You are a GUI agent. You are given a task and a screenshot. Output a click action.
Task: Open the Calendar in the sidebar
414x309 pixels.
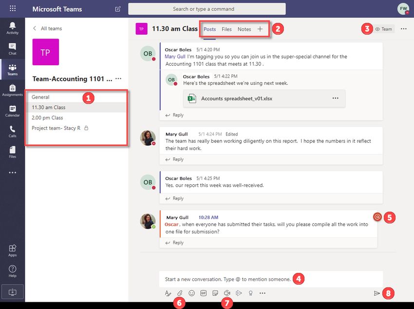[12, 111]
